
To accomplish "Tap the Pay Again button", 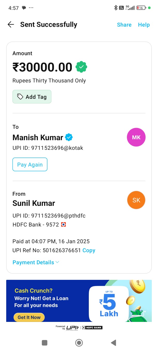I will click(30, 165).
